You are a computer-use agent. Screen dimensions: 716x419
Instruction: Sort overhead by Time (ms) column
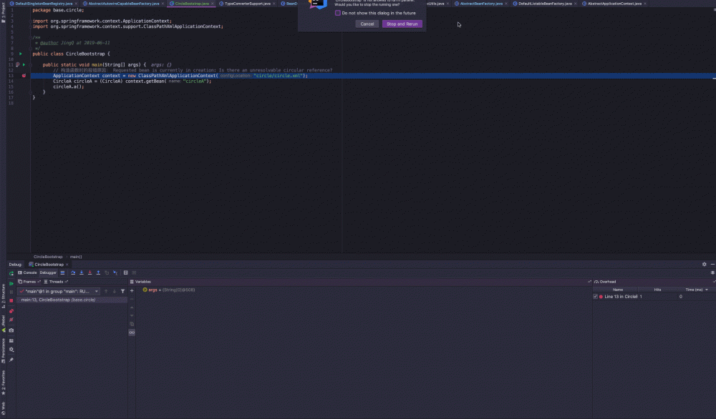[694, 290]
